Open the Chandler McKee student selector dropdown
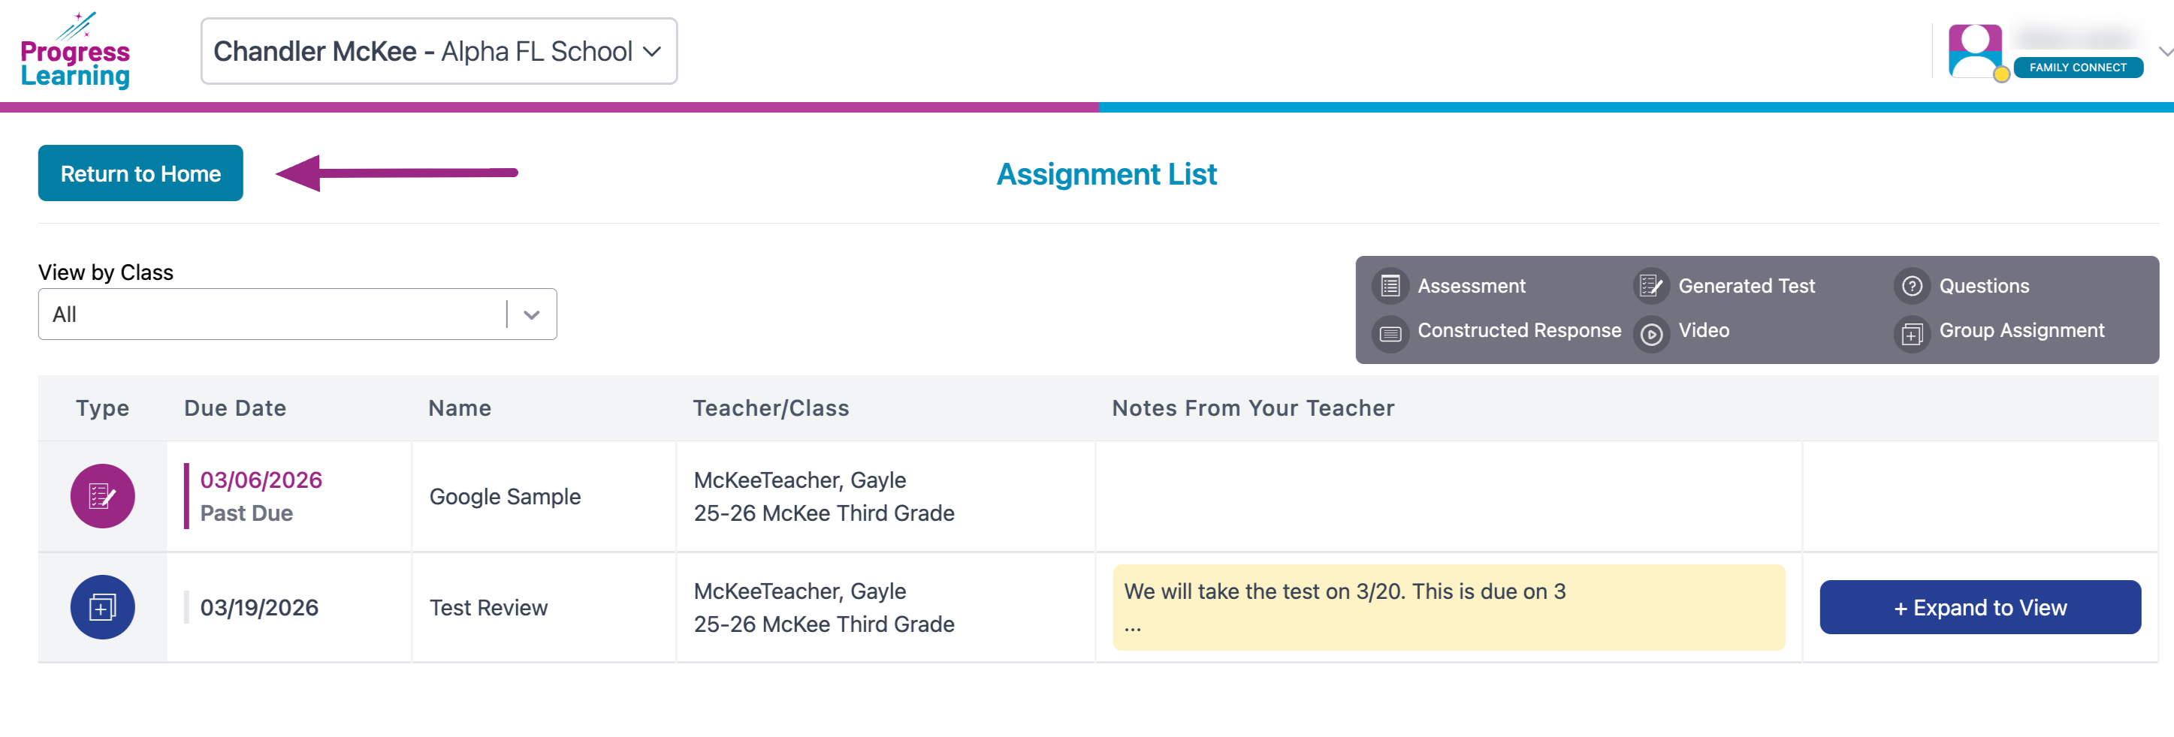 point(438,52)
